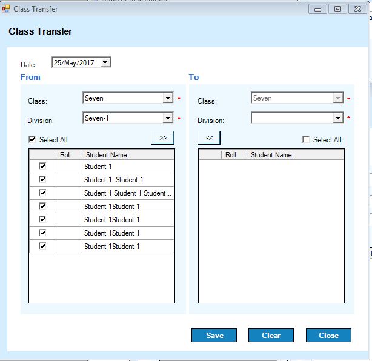Open the To Division dropdown
This screenshot has height=361, width=372.
[x=338, y=118]
